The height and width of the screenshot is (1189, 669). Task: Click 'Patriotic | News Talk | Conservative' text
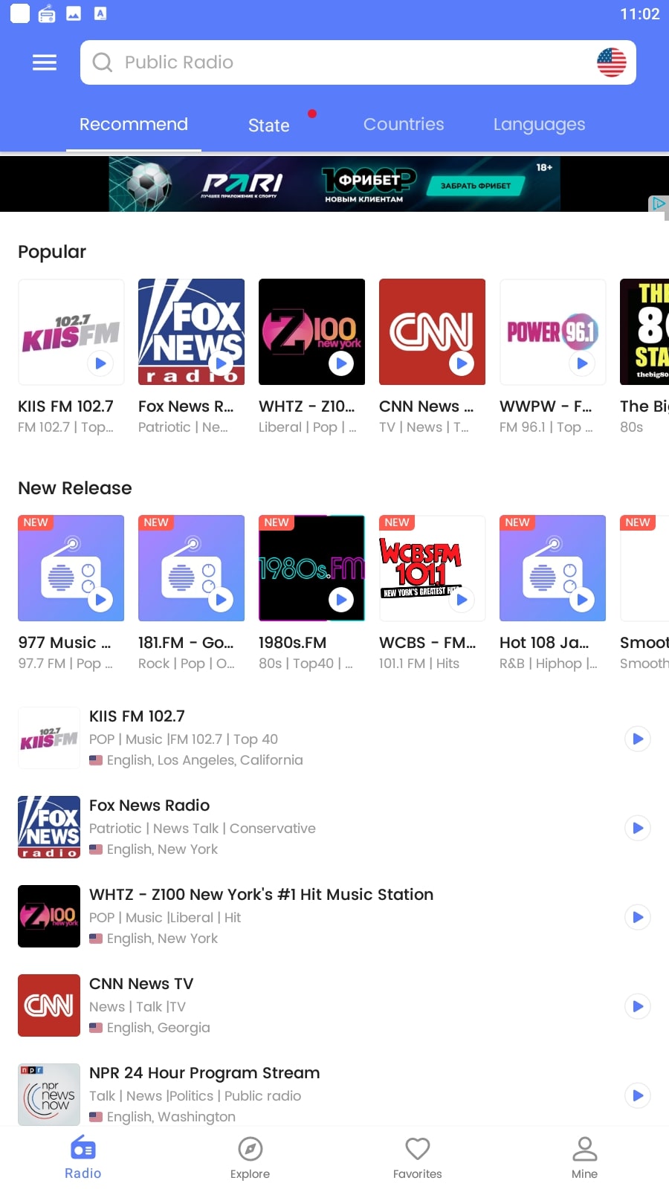pos(202,829)
